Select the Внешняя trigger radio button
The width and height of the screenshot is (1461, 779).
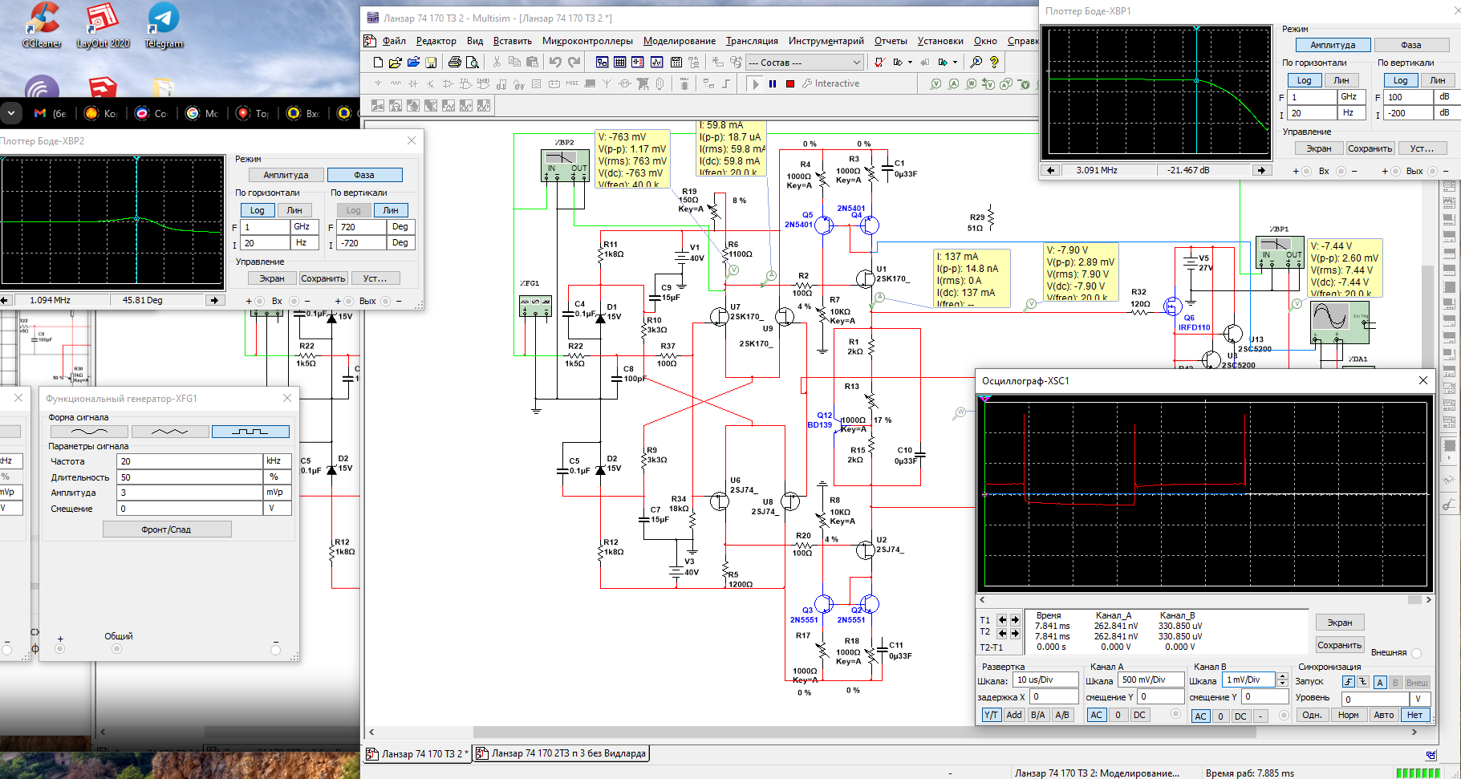pos(1416,653)
